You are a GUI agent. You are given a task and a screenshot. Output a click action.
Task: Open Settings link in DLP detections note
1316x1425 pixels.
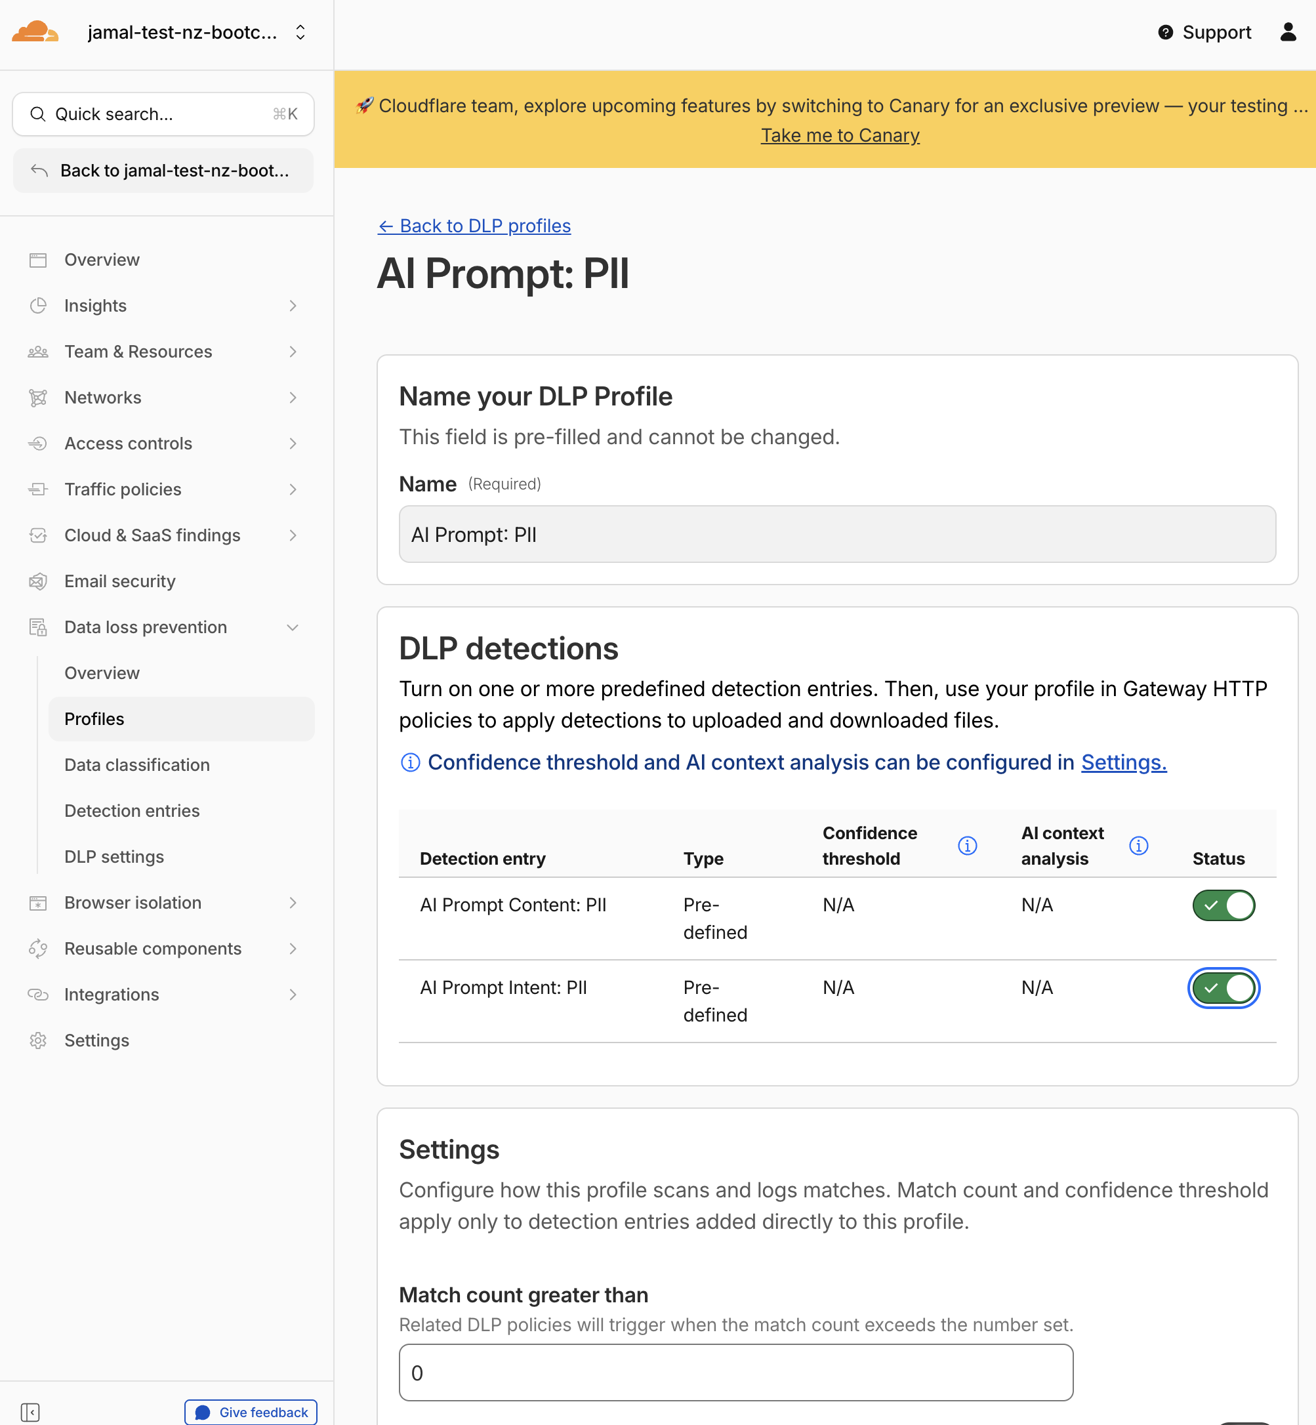tap(1124, 762)
